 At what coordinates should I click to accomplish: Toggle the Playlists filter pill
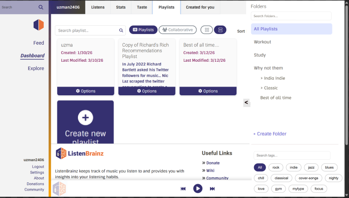pyautogui.click(x=143, y=30)
